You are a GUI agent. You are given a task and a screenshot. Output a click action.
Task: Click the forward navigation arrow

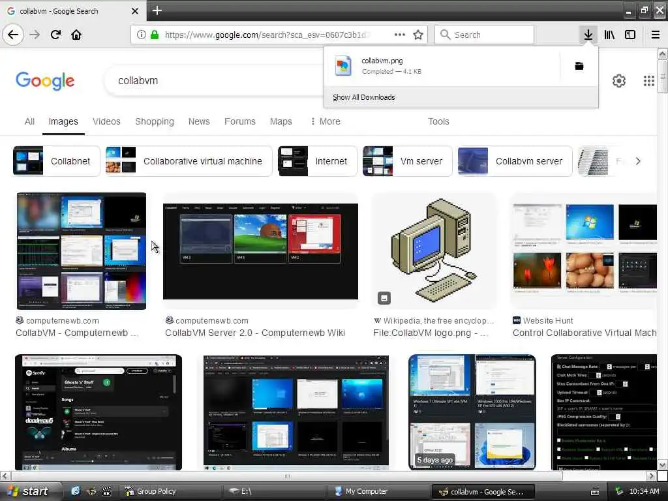click(x=35, y=35)
